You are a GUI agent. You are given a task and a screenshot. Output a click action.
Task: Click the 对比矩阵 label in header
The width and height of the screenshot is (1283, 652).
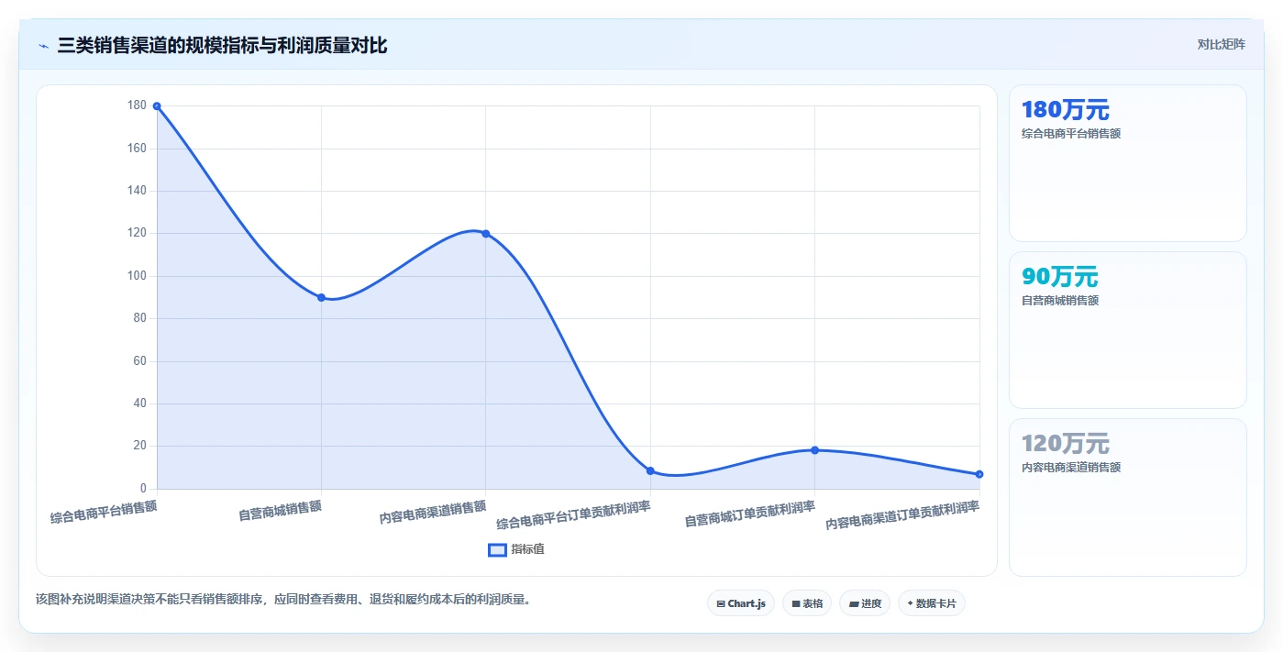click(1221, 44)
